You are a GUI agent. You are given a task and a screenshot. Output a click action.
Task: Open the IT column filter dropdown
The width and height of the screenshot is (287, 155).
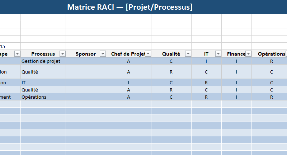(218, 54)
